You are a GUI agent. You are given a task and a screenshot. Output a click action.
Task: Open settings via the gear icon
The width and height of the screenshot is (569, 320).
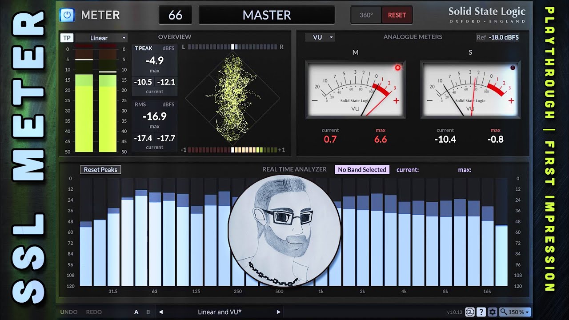tap(492, 312)
